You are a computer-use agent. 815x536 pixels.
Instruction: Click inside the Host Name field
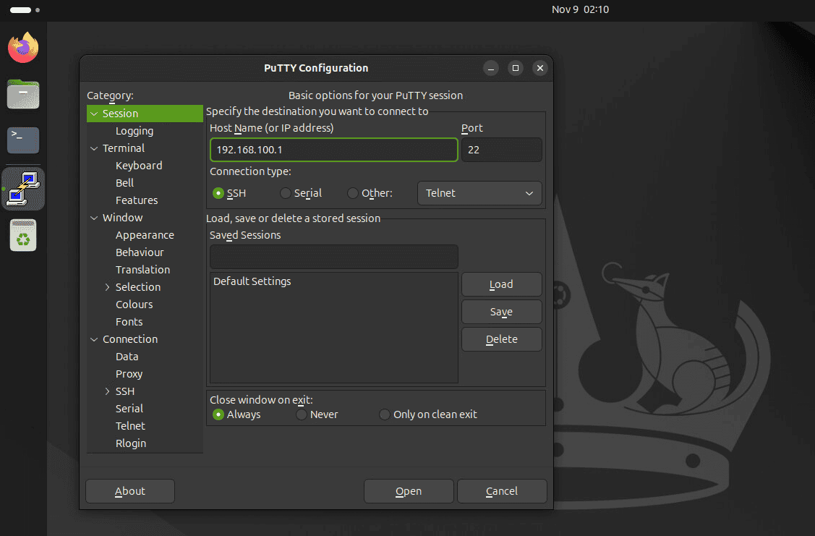[333, 150]
